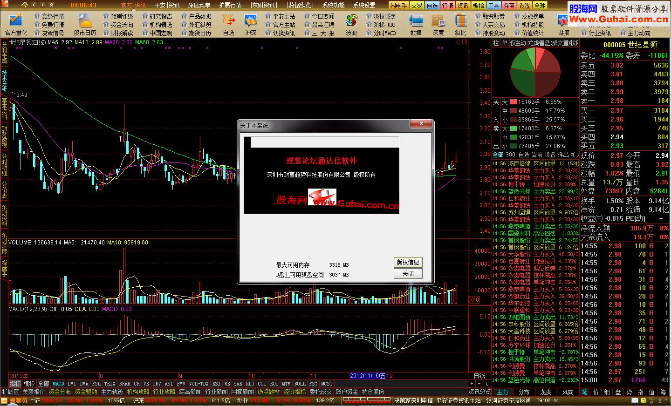Click the 主力动向 link

[x=639, y=33]
